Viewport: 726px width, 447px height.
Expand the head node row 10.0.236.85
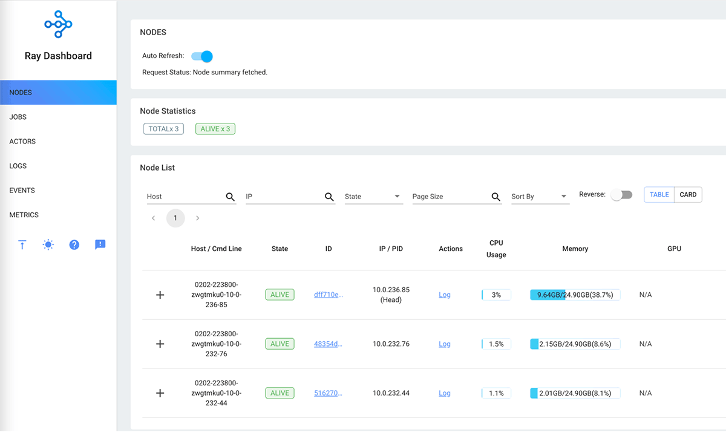pyautogui.click(x=160, y=295)
